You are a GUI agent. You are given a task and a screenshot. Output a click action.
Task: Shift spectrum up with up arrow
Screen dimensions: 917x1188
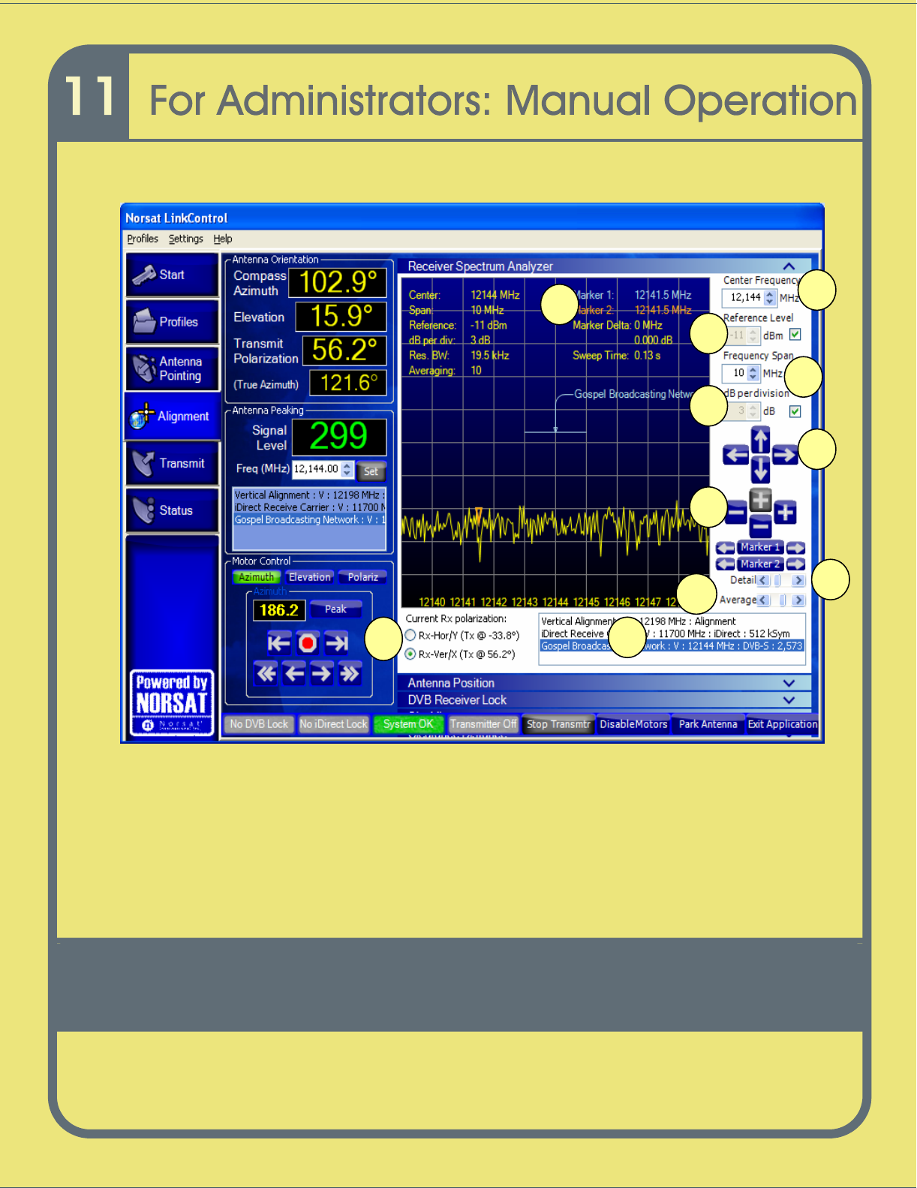point(760,441)
